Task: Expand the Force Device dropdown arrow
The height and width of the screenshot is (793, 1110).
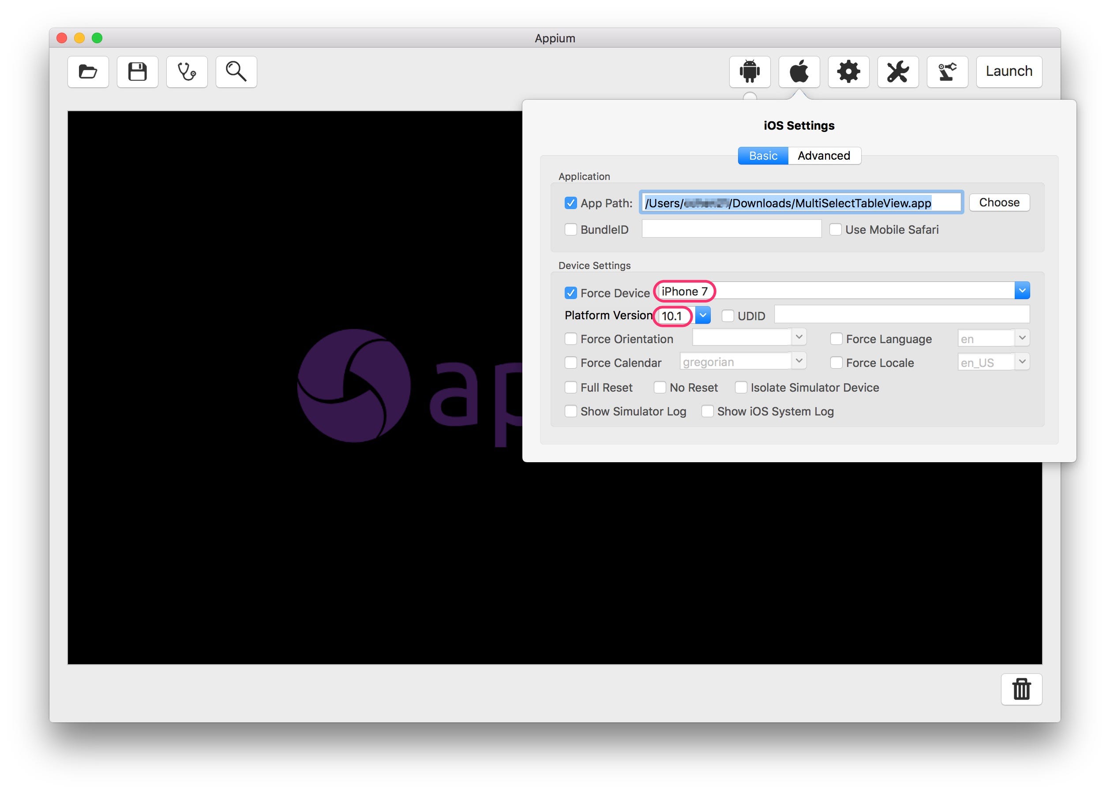Action: point(1022,291)
